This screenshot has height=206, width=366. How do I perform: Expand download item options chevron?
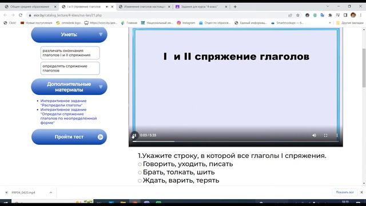coord(51,192)
